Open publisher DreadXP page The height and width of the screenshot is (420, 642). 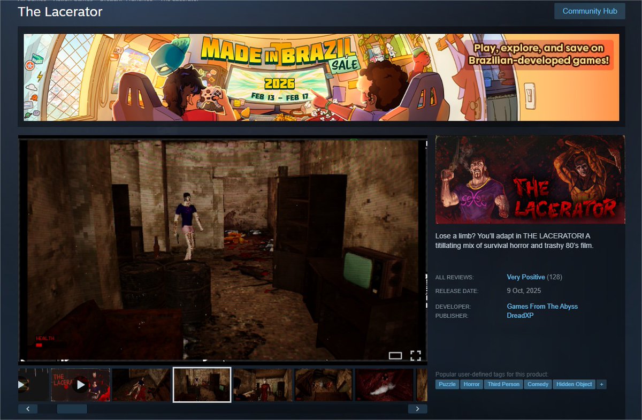tap(520, 316)
